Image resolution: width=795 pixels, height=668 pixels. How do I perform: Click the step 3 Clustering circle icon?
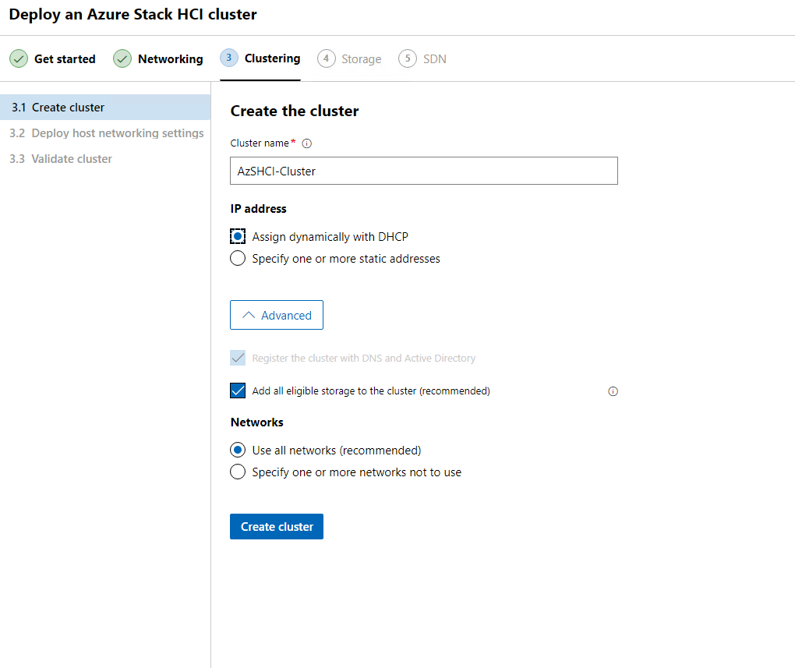click(229, 58)
